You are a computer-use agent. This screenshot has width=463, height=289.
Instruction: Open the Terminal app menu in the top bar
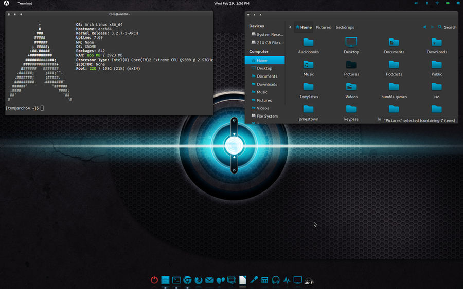click(x=25, y=3)
